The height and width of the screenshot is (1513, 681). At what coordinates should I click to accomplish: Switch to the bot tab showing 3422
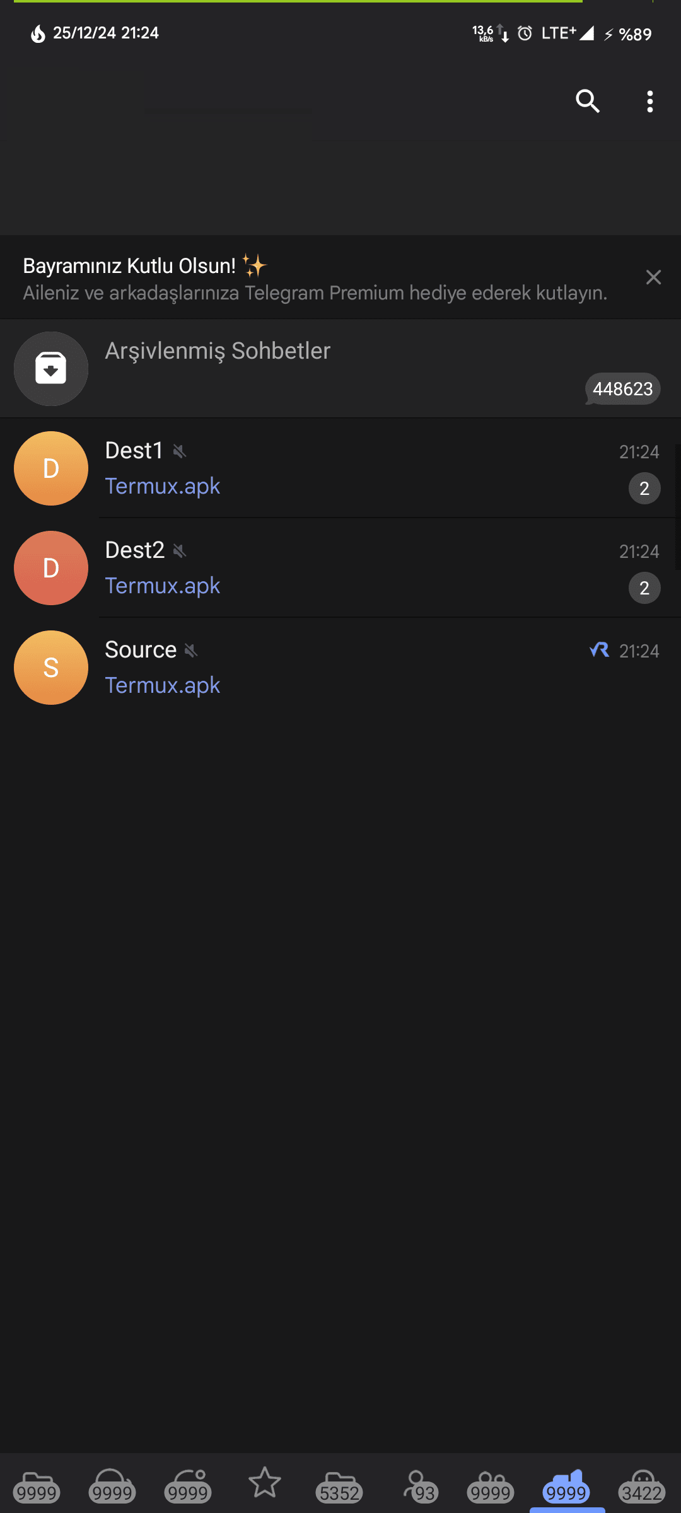[x=642, y=1487]
